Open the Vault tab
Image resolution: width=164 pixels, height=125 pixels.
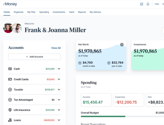(72, 12)
